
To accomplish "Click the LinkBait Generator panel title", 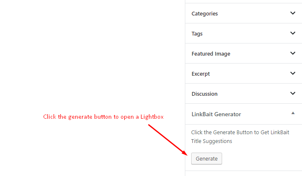I will pos(216,114).
